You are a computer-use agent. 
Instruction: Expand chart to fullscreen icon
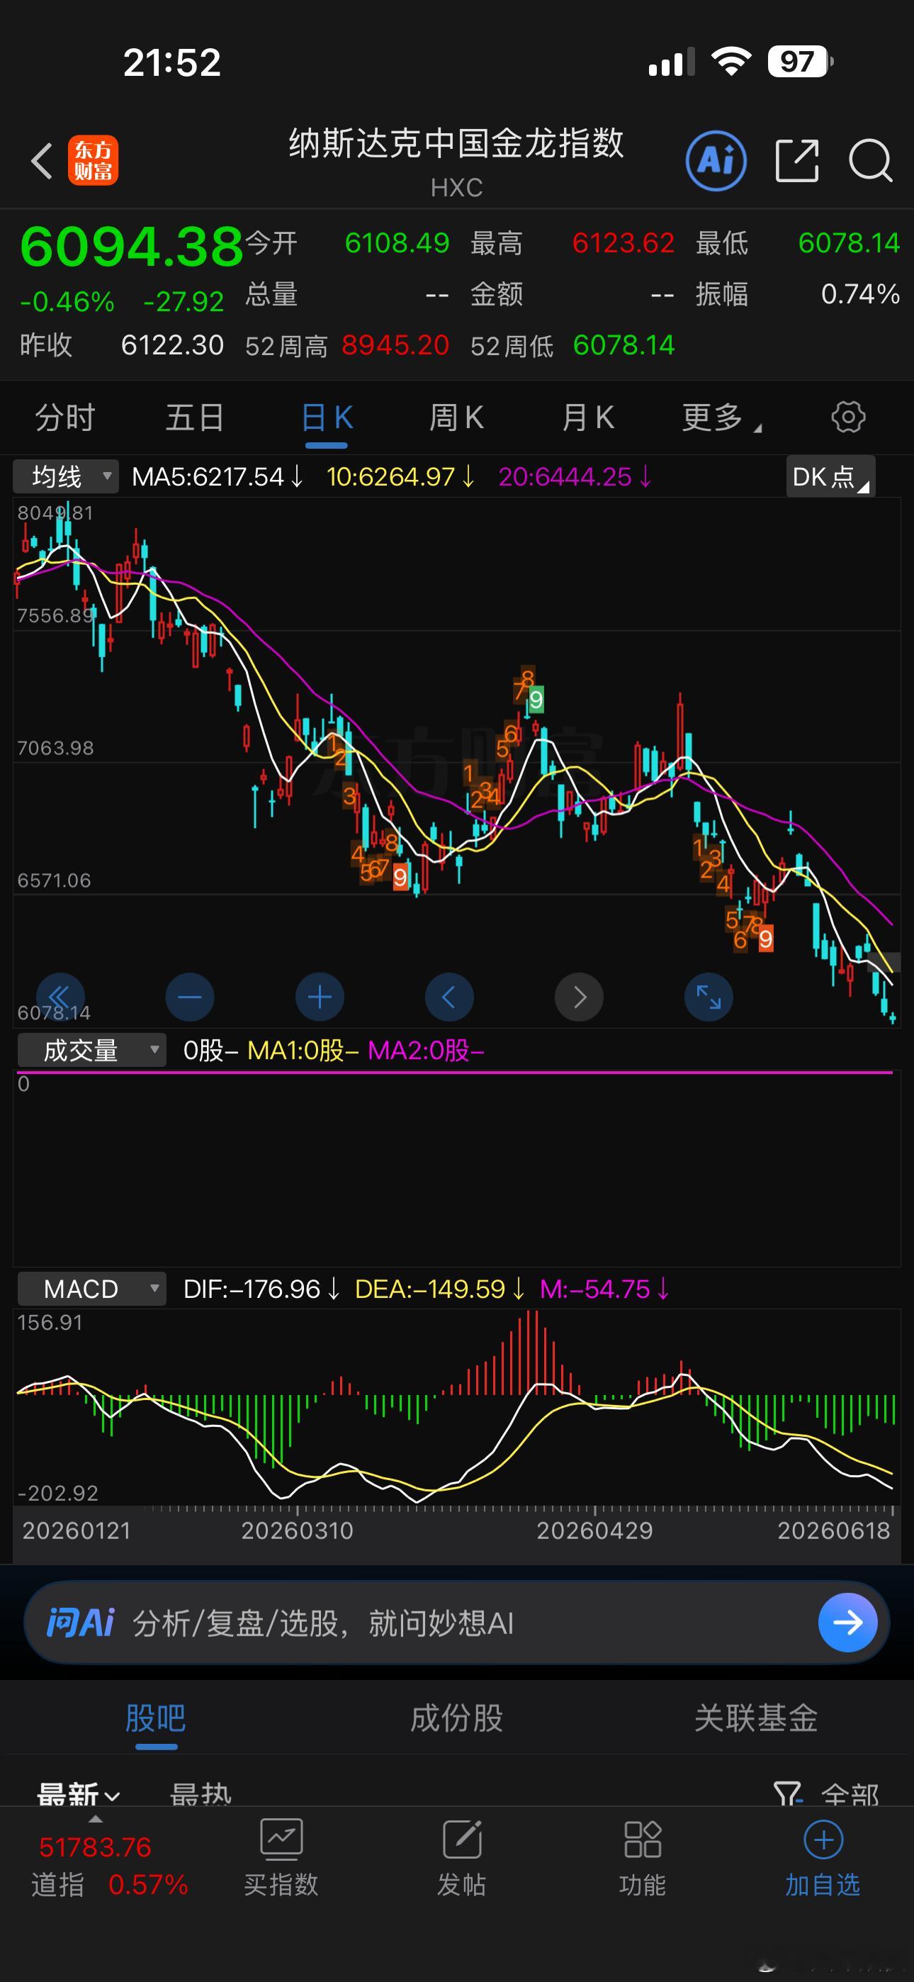[x=709, y=997]
